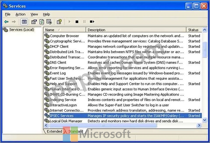Switch to the Extended tab
The image size is (210, 143).
54,131
